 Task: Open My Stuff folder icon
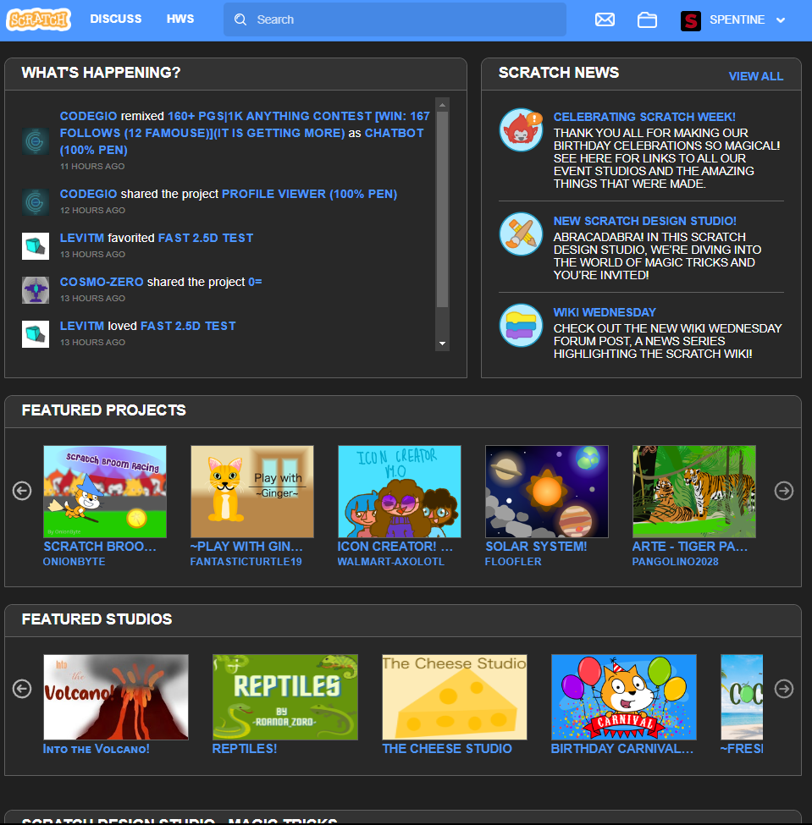(647, 19)
